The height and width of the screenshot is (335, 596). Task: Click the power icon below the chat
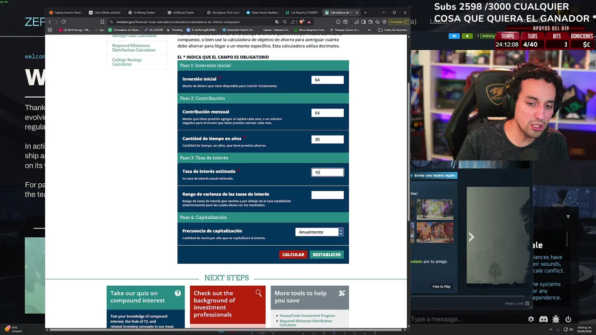[568, 319]
